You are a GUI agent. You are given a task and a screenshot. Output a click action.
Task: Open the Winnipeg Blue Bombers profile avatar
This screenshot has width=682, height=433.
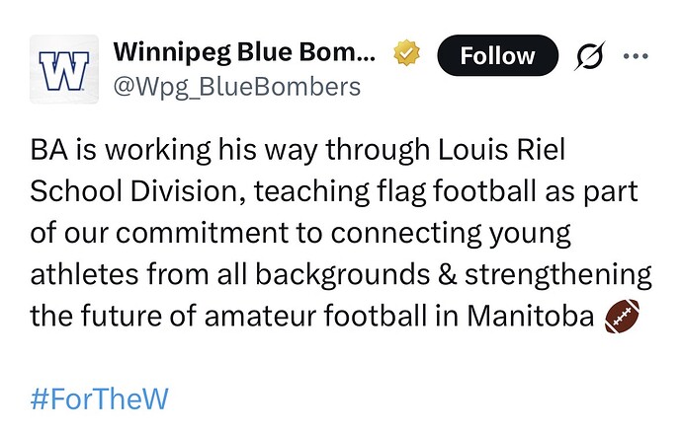(x=62, y=69)
